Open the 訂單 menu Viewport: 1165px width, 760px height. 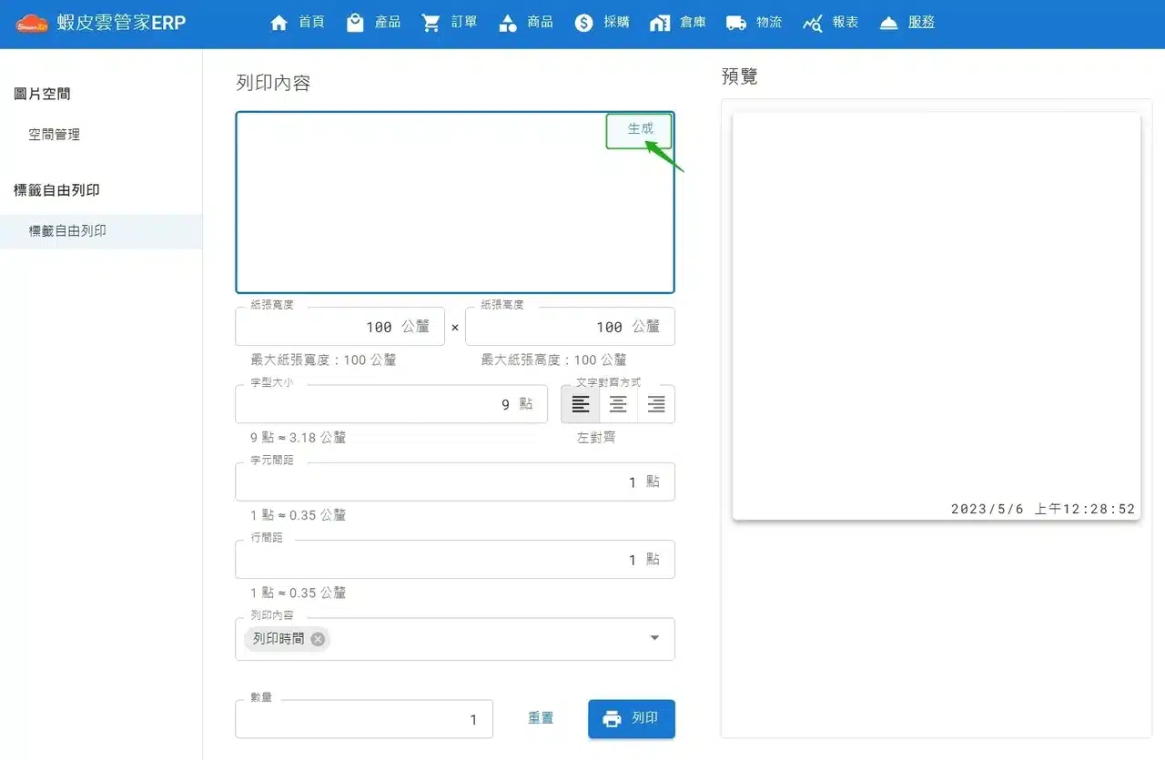450,23
